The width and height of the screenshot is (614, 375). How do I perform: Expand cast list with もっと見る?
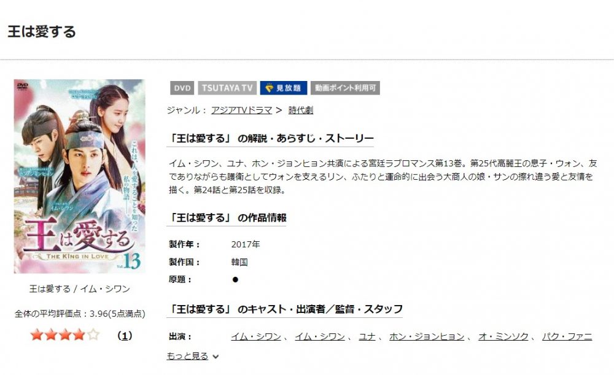coord(187,356)
